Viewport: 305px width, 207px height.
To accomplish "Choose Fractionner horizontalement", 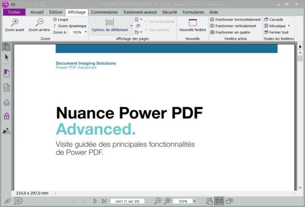I will (x=235, y=19).
